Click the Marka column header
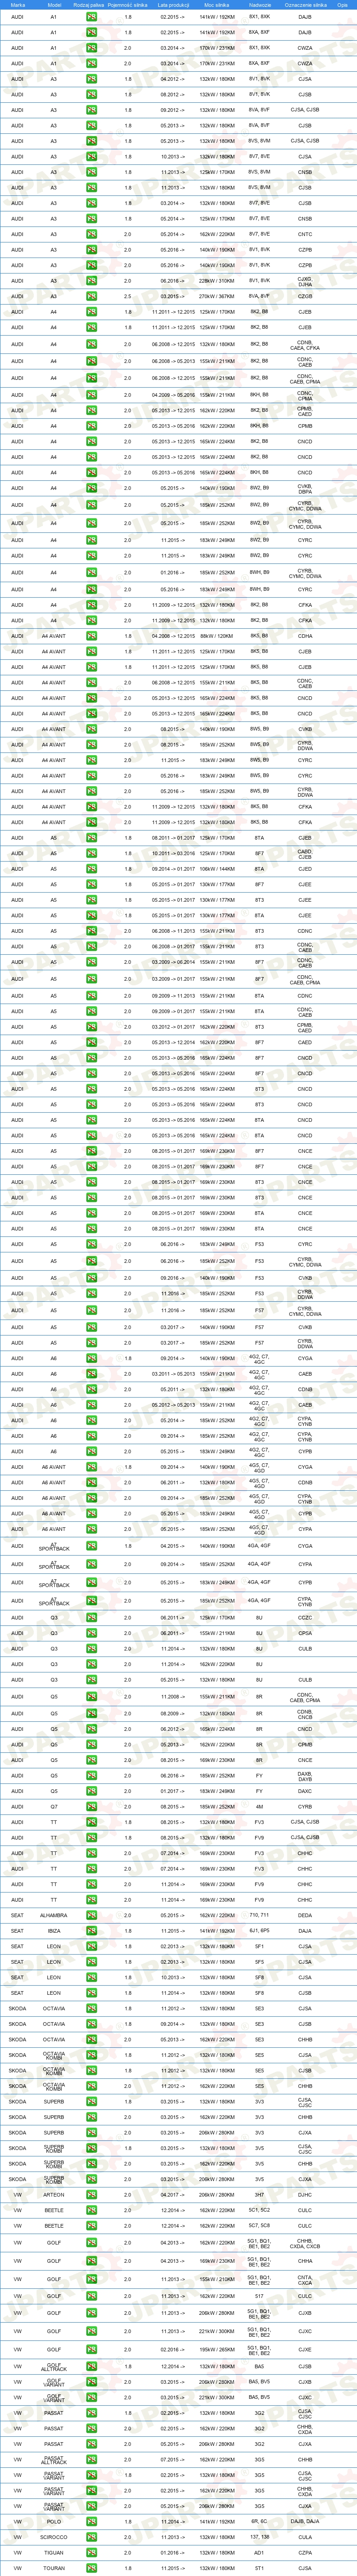Image resolution: width=357 pixels, height=2576 pixels. (18, 5)
